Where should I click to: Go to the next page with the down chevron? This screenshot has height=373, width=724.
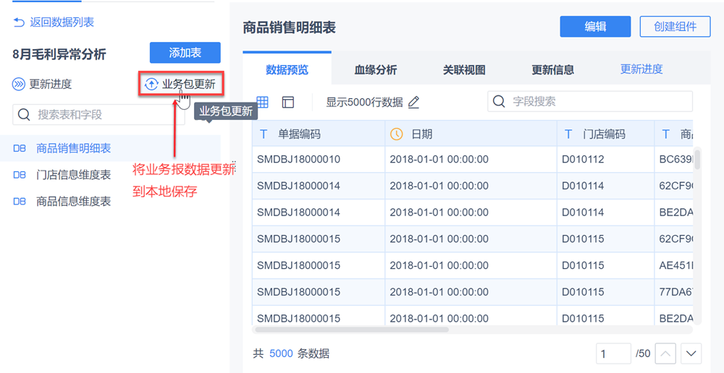point(691,353)
